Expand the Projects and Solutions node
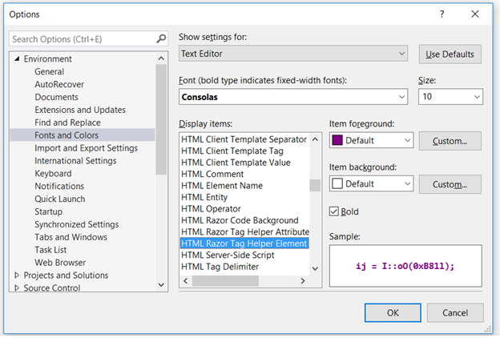Viewport: 500px width, 338px height. tap(17, 276)
